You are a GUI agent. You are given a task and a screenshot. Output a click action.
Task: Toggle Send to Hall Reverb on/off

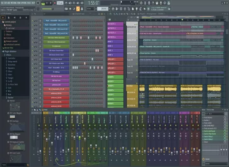point(225,131)
